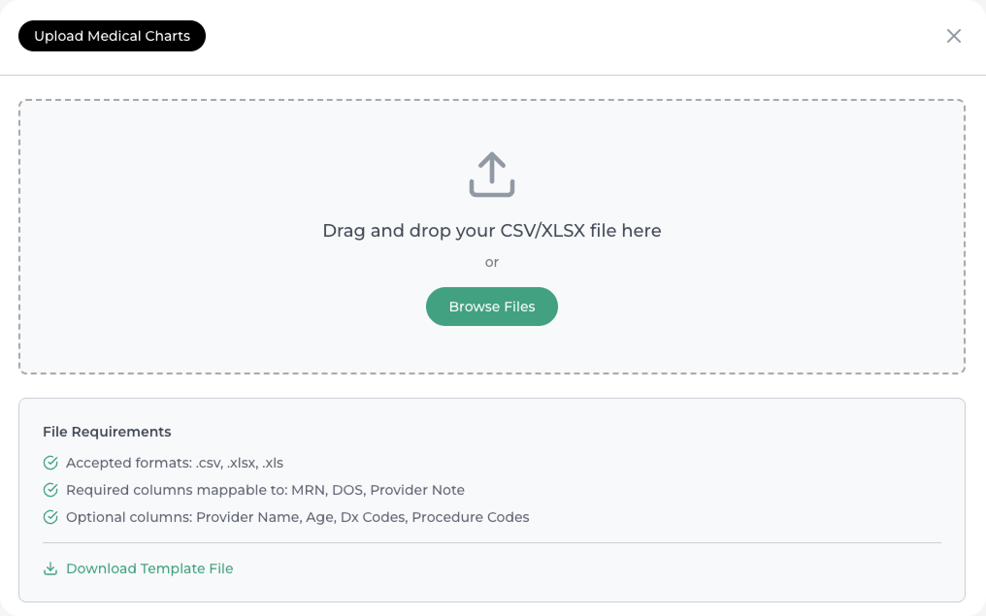Click the checkmark icon beside Accepted formats
986x616 pixels.
click(x=50, y=463)
